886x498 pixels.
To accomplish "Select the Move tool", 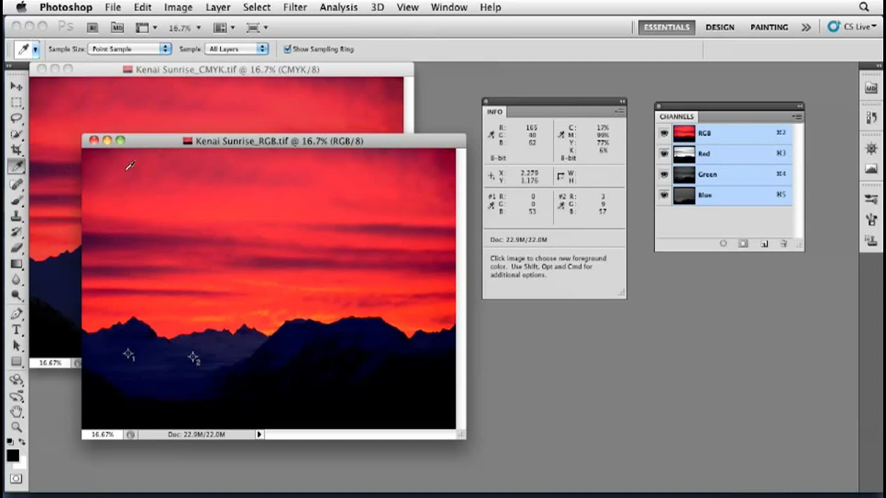I will pos(17,86).
